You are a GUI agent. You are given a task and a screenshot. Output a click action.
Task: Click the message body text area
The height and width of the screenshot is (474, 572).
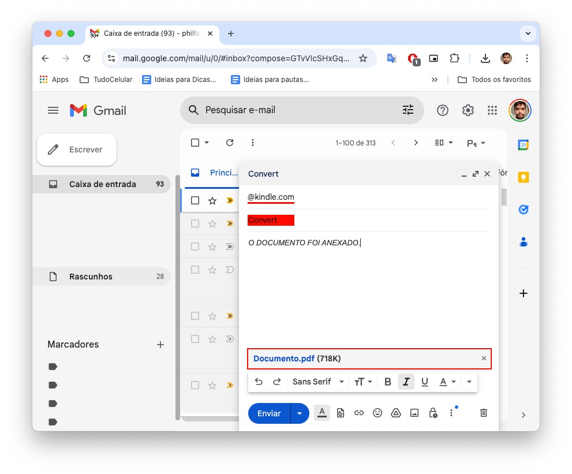click(x=368, y=290)
